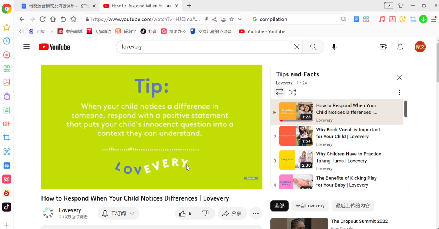Open YouTube notifications bell
Screen dimensions: 439x229
pos(400,47)
